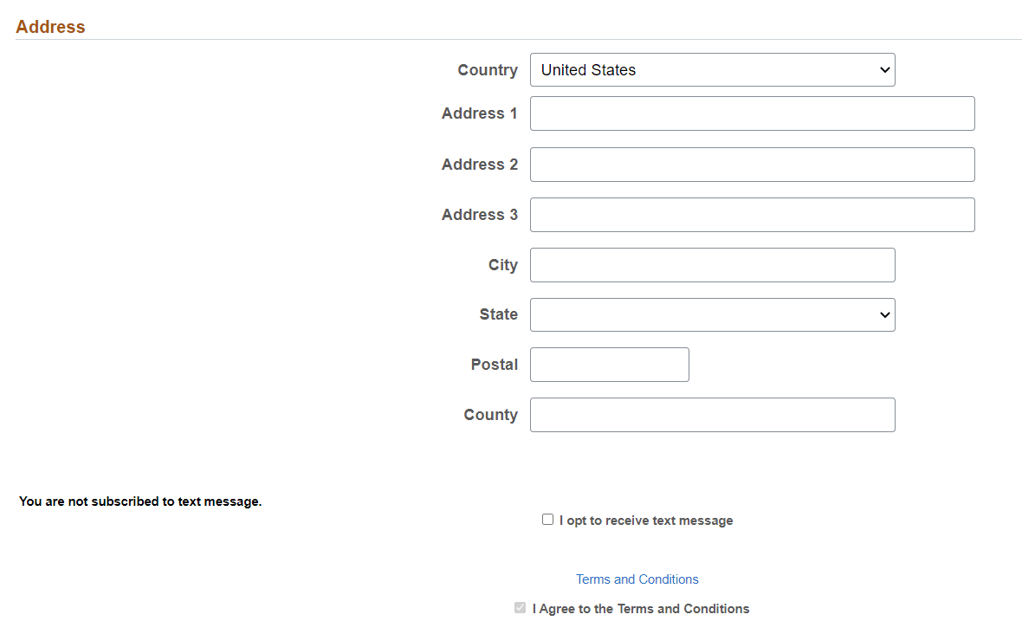The width and height of the screenshot is (1022, 634).
Task: Open the Country dropdown
Action: 712,69
